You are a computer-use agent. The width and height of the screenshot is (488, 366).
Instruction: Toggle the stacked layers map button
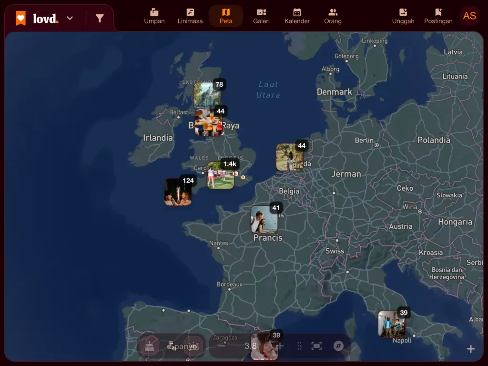click(x=150, y=346)
